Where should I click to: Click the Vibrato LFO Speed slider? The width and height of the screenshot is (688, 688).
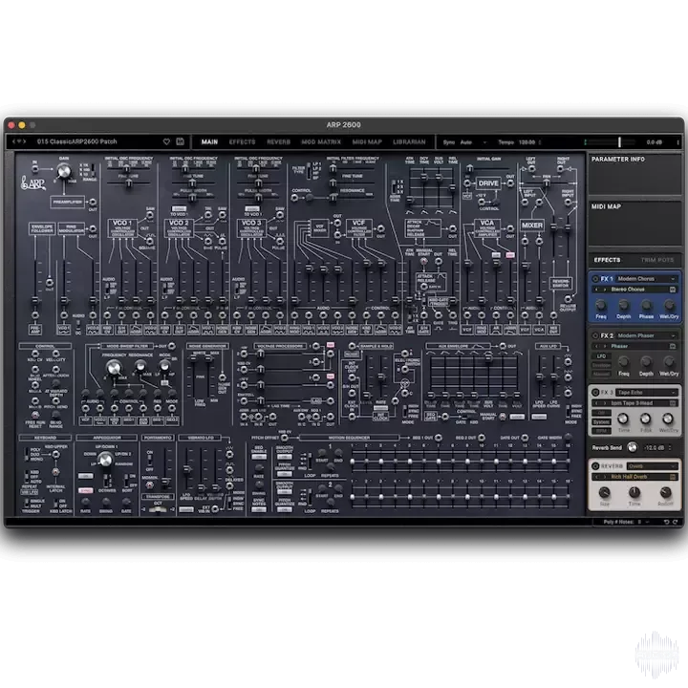(187, 468)
